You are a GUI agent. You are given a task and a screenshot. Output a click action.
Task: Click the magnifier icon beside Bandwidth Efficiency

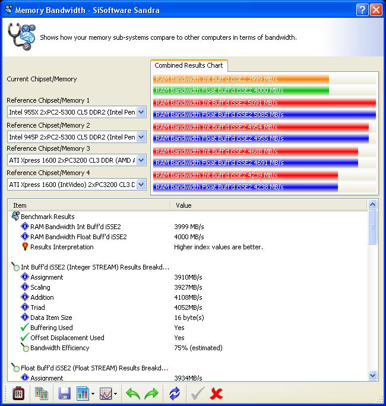25,347
